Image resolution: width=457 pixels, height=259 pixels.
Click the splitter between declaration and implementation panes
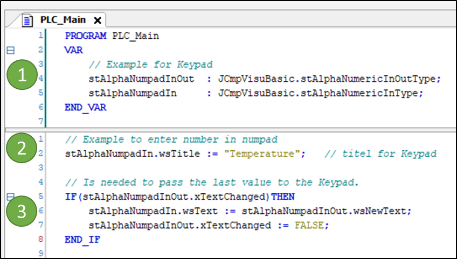pyautogui.click(x=228, y=129)
